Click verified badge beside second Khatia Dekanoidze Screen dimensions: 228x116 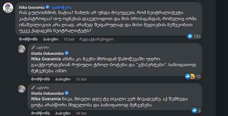pos(66,93)
